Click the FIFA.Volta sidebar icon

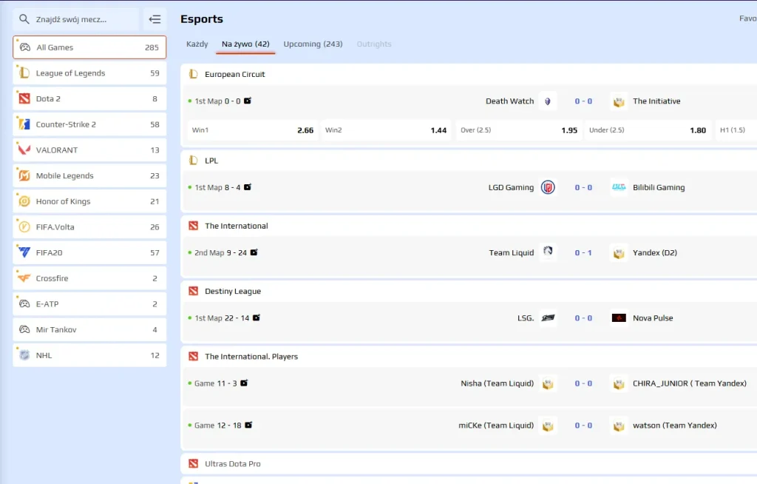tap(24, 226)
